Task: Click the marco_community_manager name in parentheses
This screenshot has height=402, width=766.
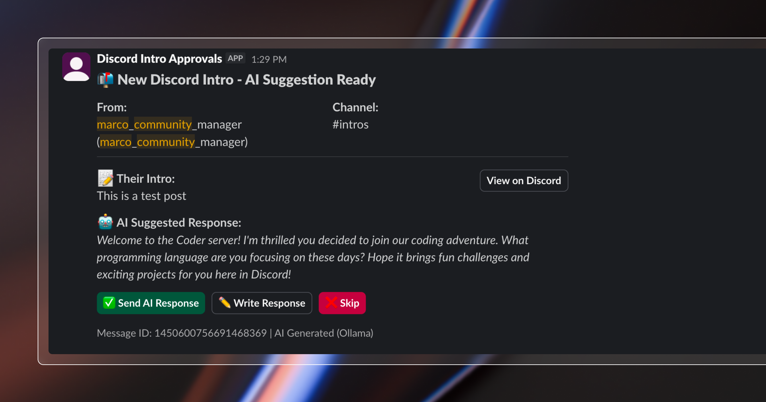Action: (172, 142)
